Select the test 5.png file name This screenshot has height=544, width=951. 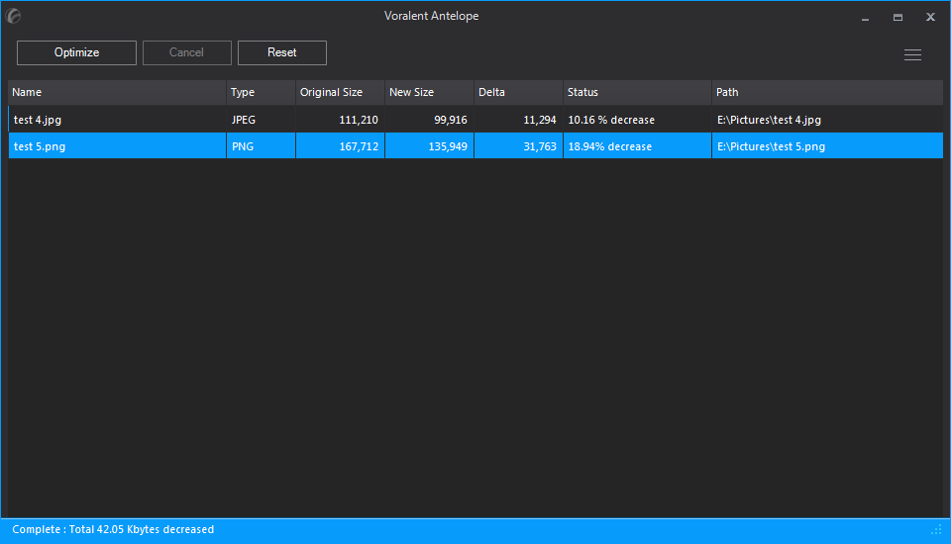40,146
